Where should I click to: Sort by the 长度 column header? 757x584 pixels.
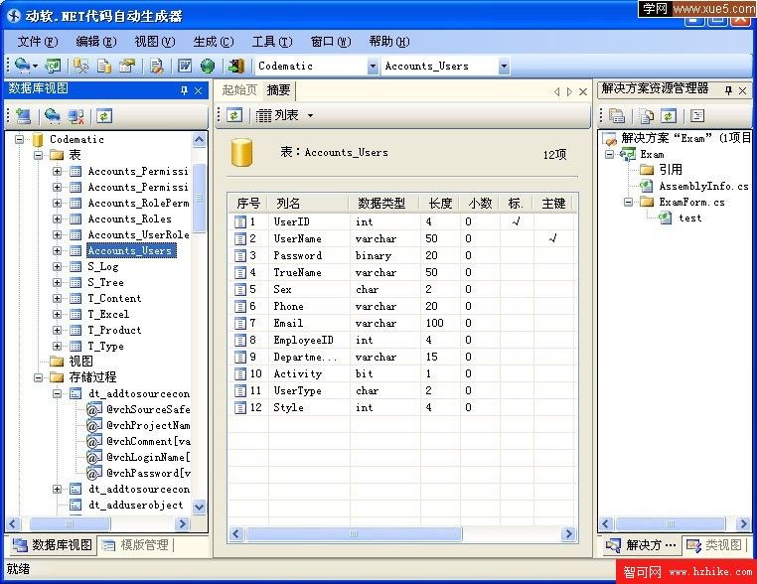tap(439, 204)
